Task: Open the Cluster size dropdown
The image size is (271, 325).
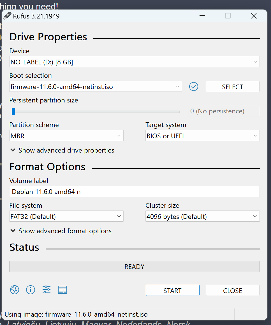Action: coord(202,217)
